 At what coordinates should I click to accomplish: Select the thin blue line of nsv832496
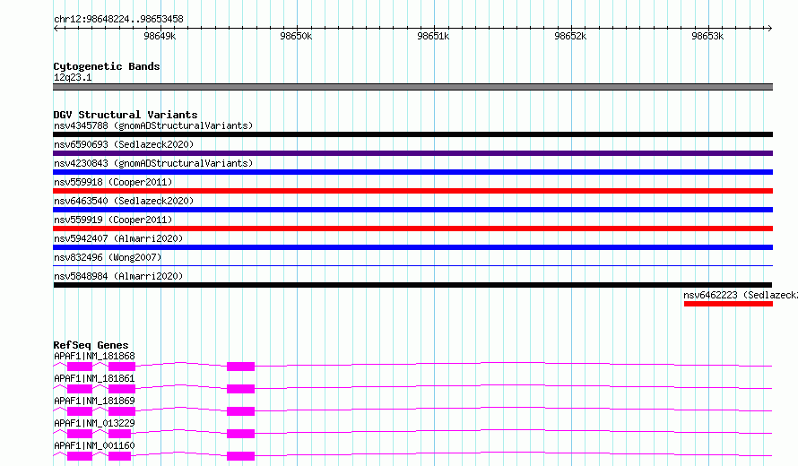[412, 265]
